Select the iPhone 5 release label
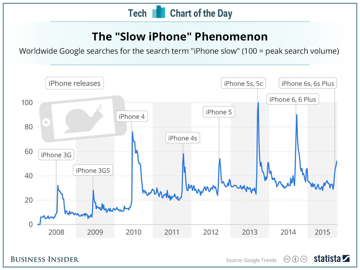 [x=219, y=112]
